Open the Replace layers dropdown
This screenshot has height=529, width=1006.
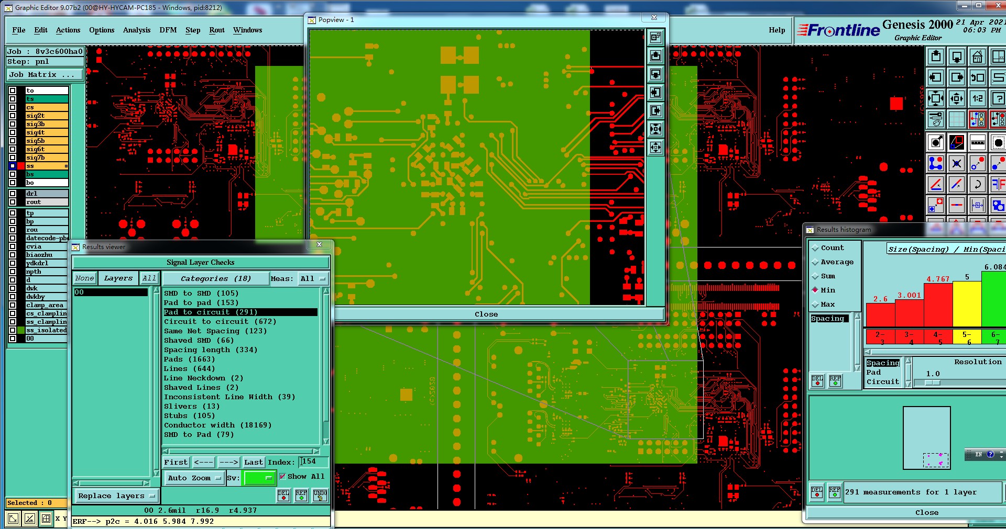coord(116,496)
